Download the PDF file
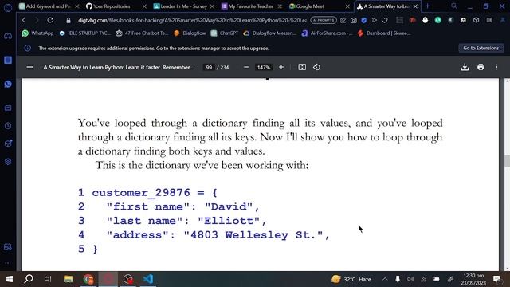 pos(465,67)
